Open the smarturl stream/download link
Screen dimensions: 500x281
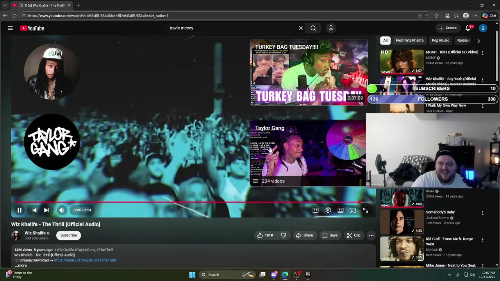pyautogui.click(x=85, y=260)
